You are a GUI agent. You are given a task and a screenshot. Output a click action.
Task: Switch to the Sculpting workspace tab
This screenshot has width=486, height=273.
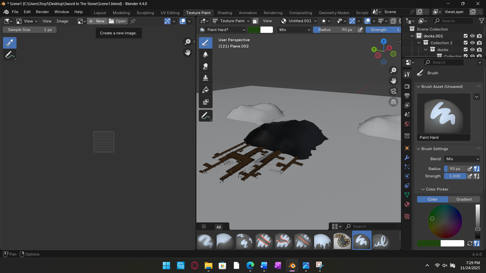tap(145, 13)
